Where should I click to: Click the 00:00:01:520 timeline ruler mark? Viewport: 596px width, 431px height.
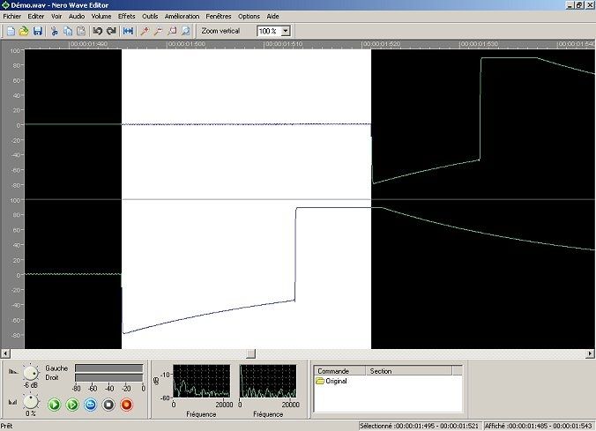click(381, 44)
